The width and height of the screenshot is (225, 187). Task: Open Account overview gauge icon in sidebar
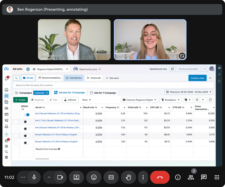coord(7,90)
